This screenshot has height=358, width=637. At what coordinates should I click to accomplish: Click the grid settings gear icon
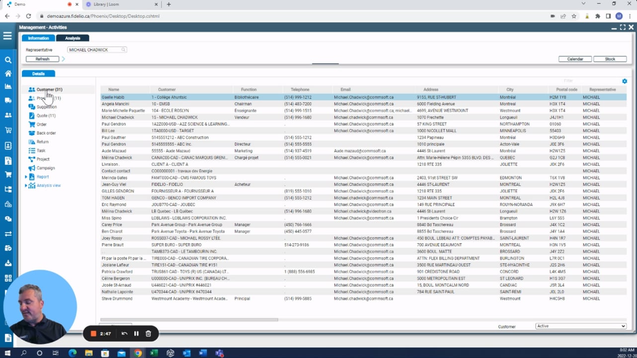(625, 81)
